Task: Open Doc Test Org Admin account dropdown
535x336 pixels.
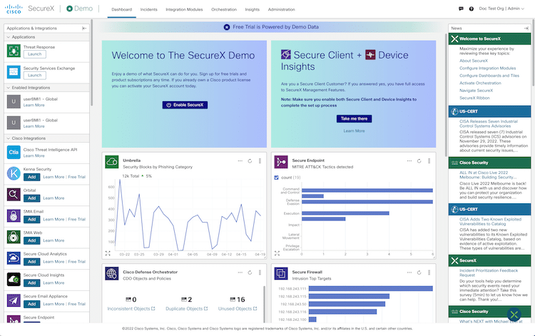Action: click(x=501, y=9)
